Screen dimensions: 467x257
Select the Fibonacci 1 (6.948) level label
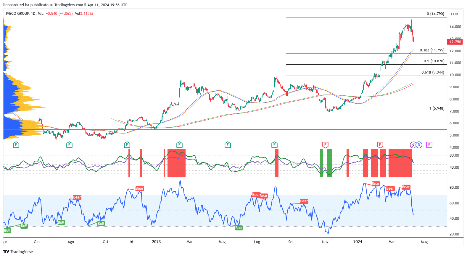[437, 108]
